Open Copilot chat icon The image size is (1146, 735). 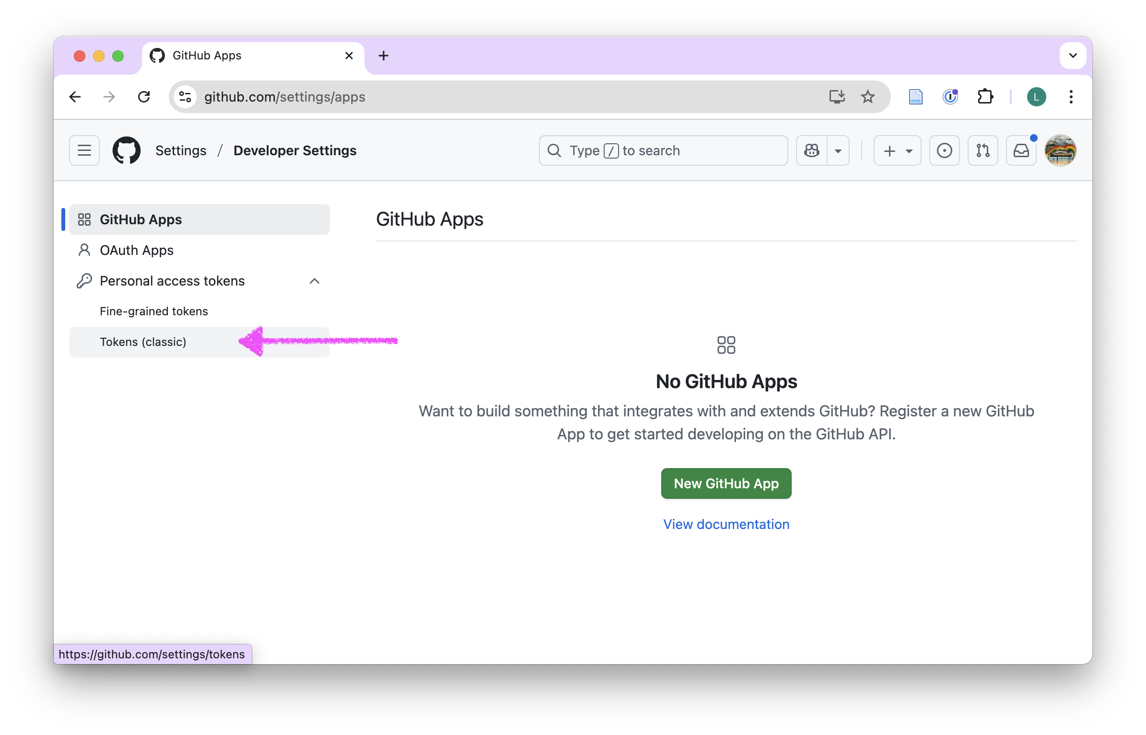[812, 150]
